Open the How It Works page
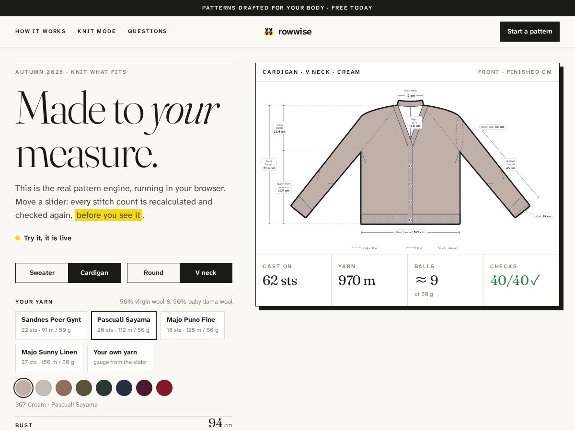575x431 pixels. click(40, 32)
